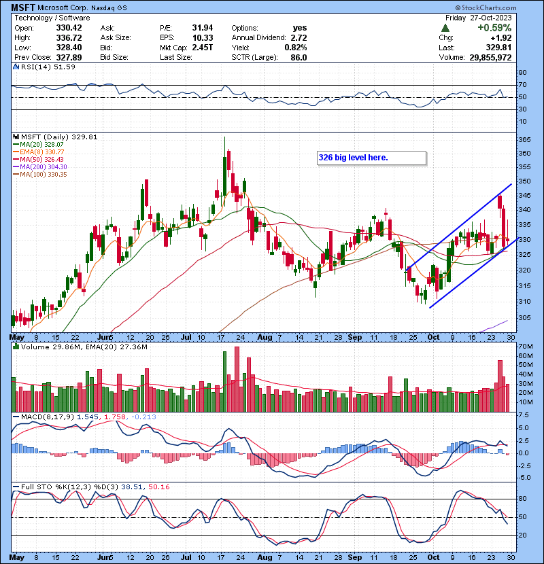Click the MSFT ticker symbol in header
544x564 pixels.
click(x=22, y=7)
